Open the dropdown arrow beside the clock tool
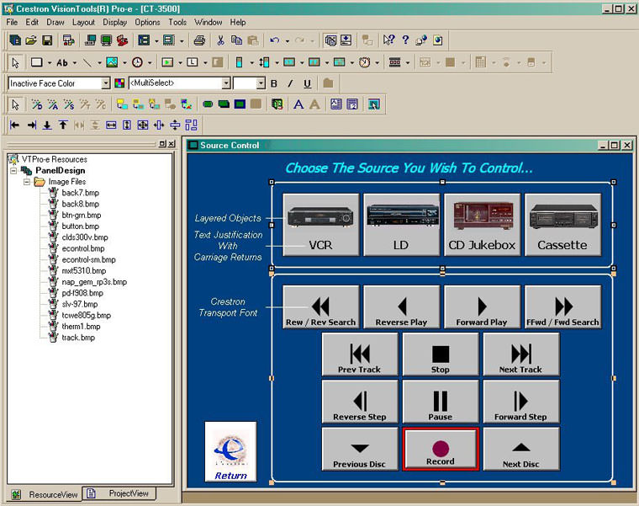Viewport: 639px width, 506px height. (x=150, y=62)
